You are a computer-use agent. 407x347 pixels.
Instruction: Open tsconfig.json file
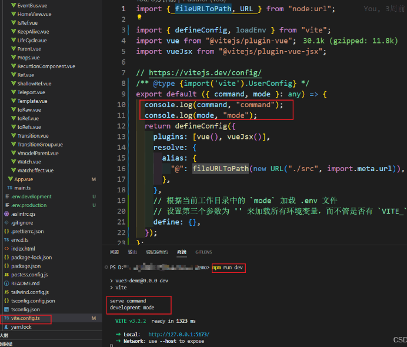[25, 309]
